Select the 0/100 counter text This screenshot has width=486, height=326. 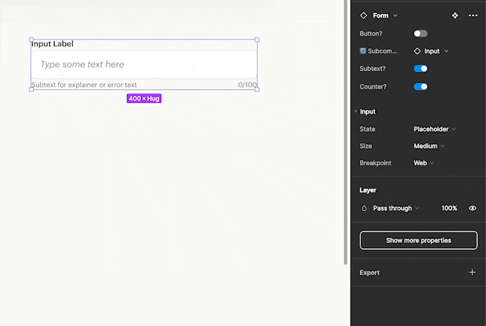pyautogui.click(x=247, y=85)
